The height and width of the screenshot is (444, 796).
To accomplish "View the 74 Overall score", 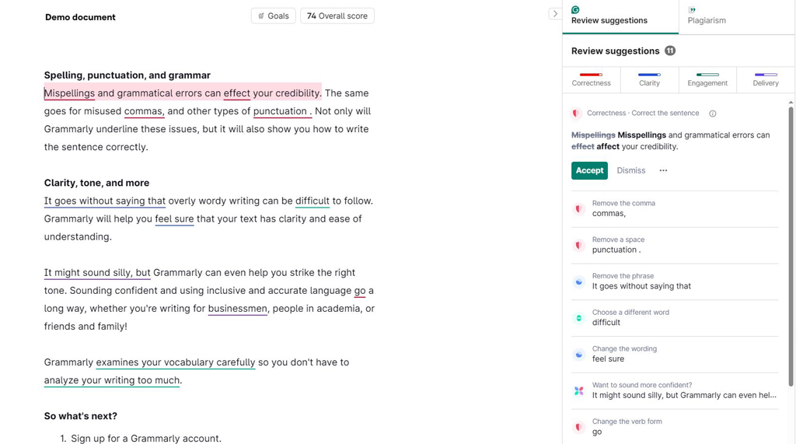I will pos(337,16).
